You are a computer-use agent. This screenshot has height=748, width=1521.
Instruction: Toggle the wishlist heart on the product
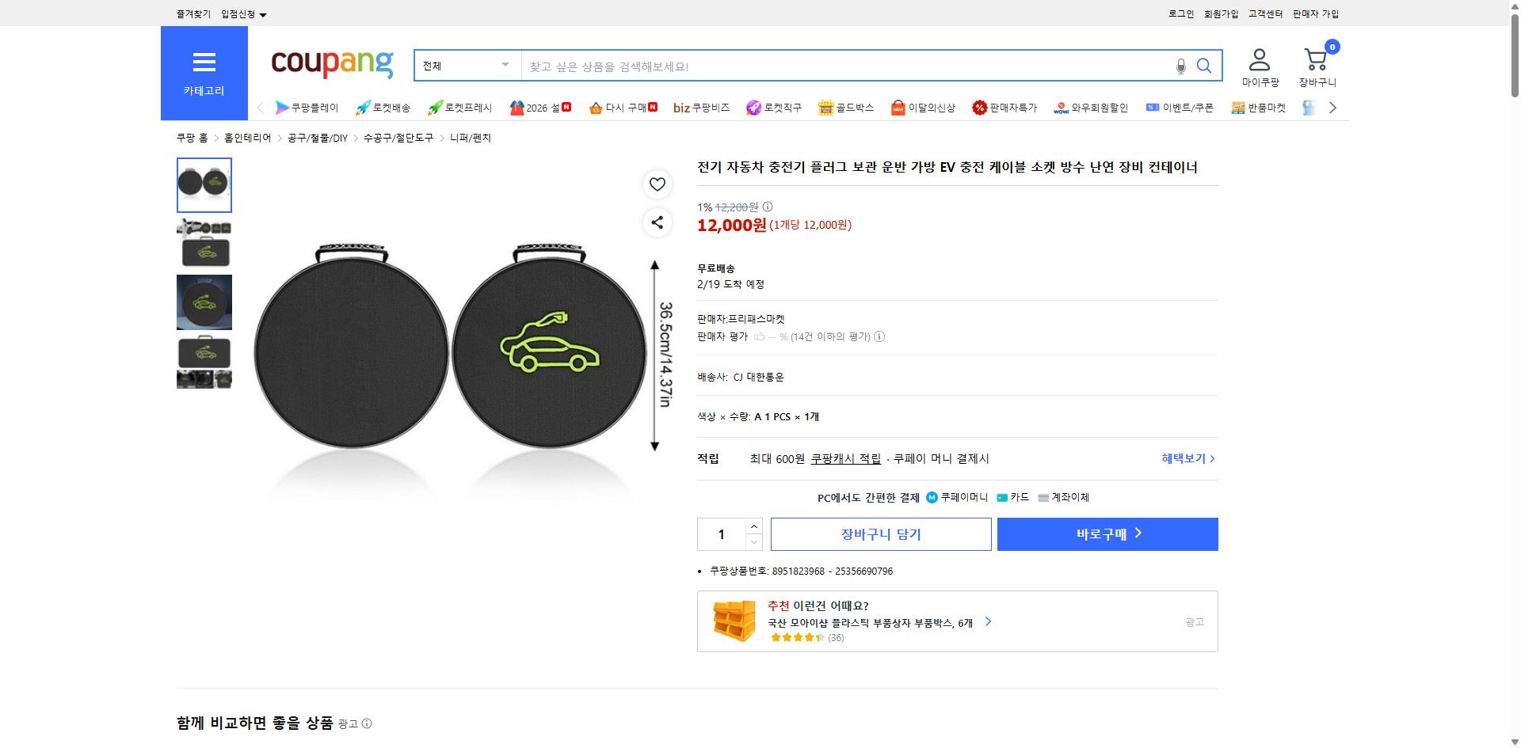(x=657, y=184)
